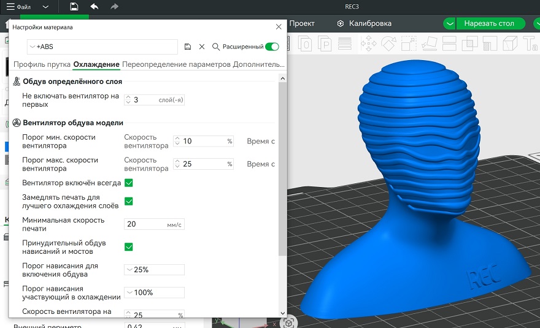Select the Move tool in toolbar
Image resolution: width=540 pixels, height=328 pixels.
tap(369, 44)
